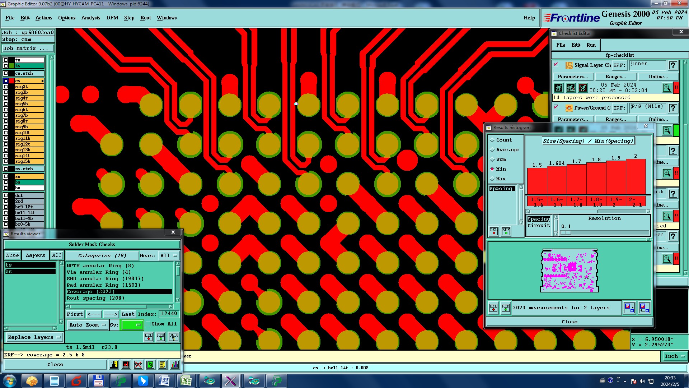Click the green numbered page icon
689x388 pixels.
click(150, 365)
